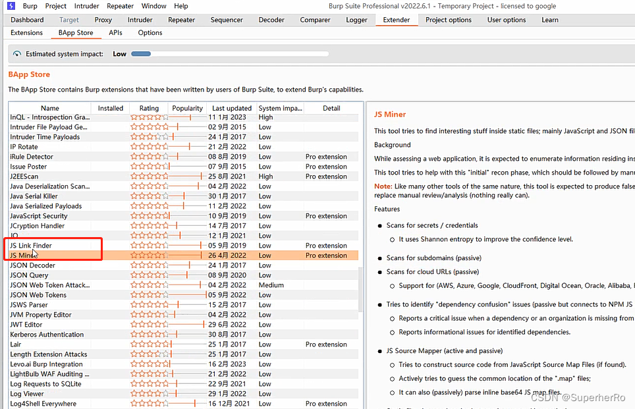Switch to the Repeater tab
The height and width of the screenshot is (409, 635).
click(x=181, y=20)
